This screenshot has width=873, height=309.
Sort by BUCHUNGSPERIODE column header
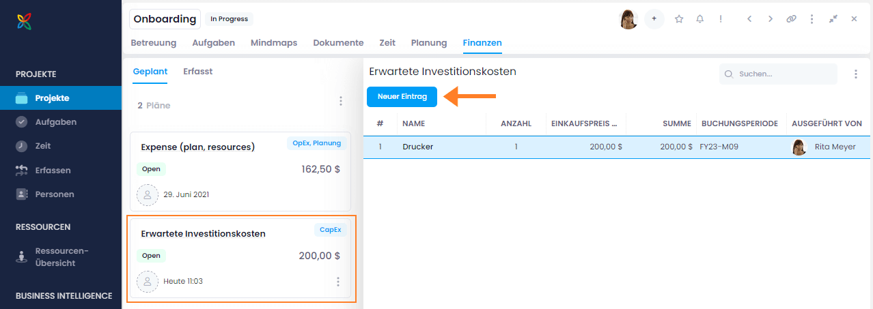(740, 124)
